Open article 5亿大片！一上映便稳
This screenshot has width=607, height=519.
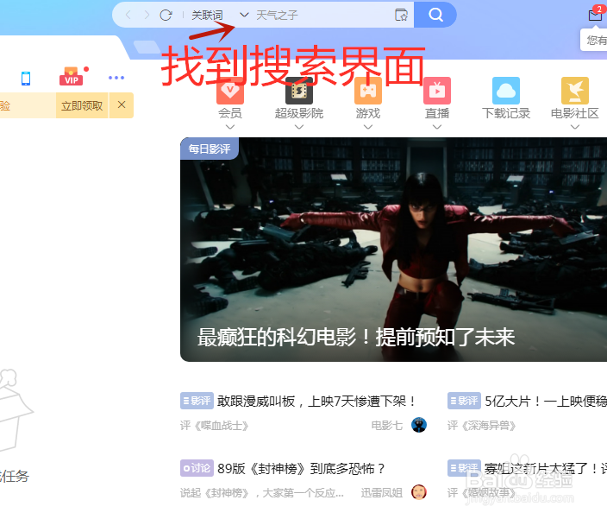coord(546,402)
